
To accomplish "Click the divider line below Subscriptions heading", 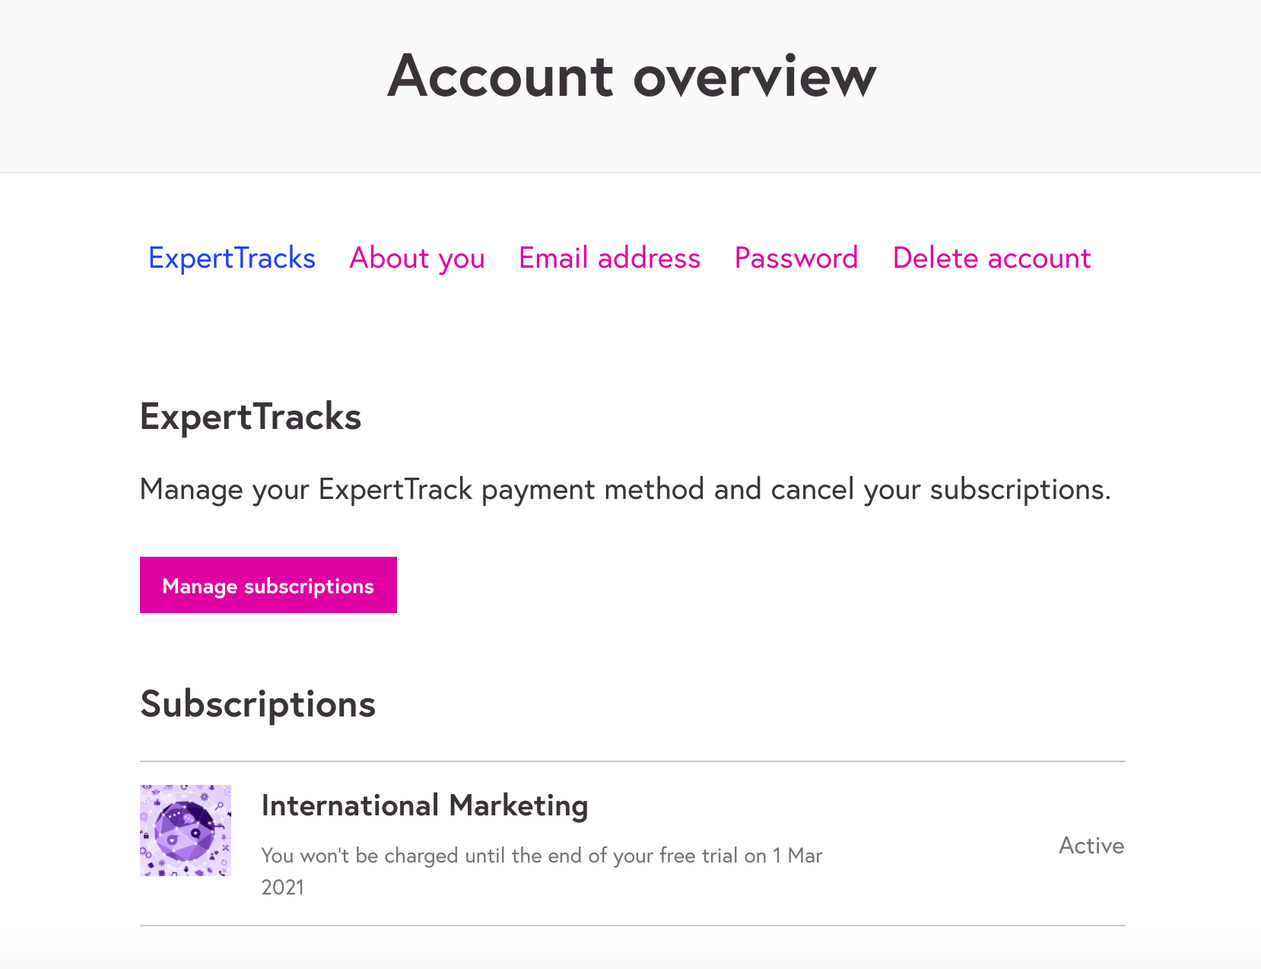I will coord(632,761).
